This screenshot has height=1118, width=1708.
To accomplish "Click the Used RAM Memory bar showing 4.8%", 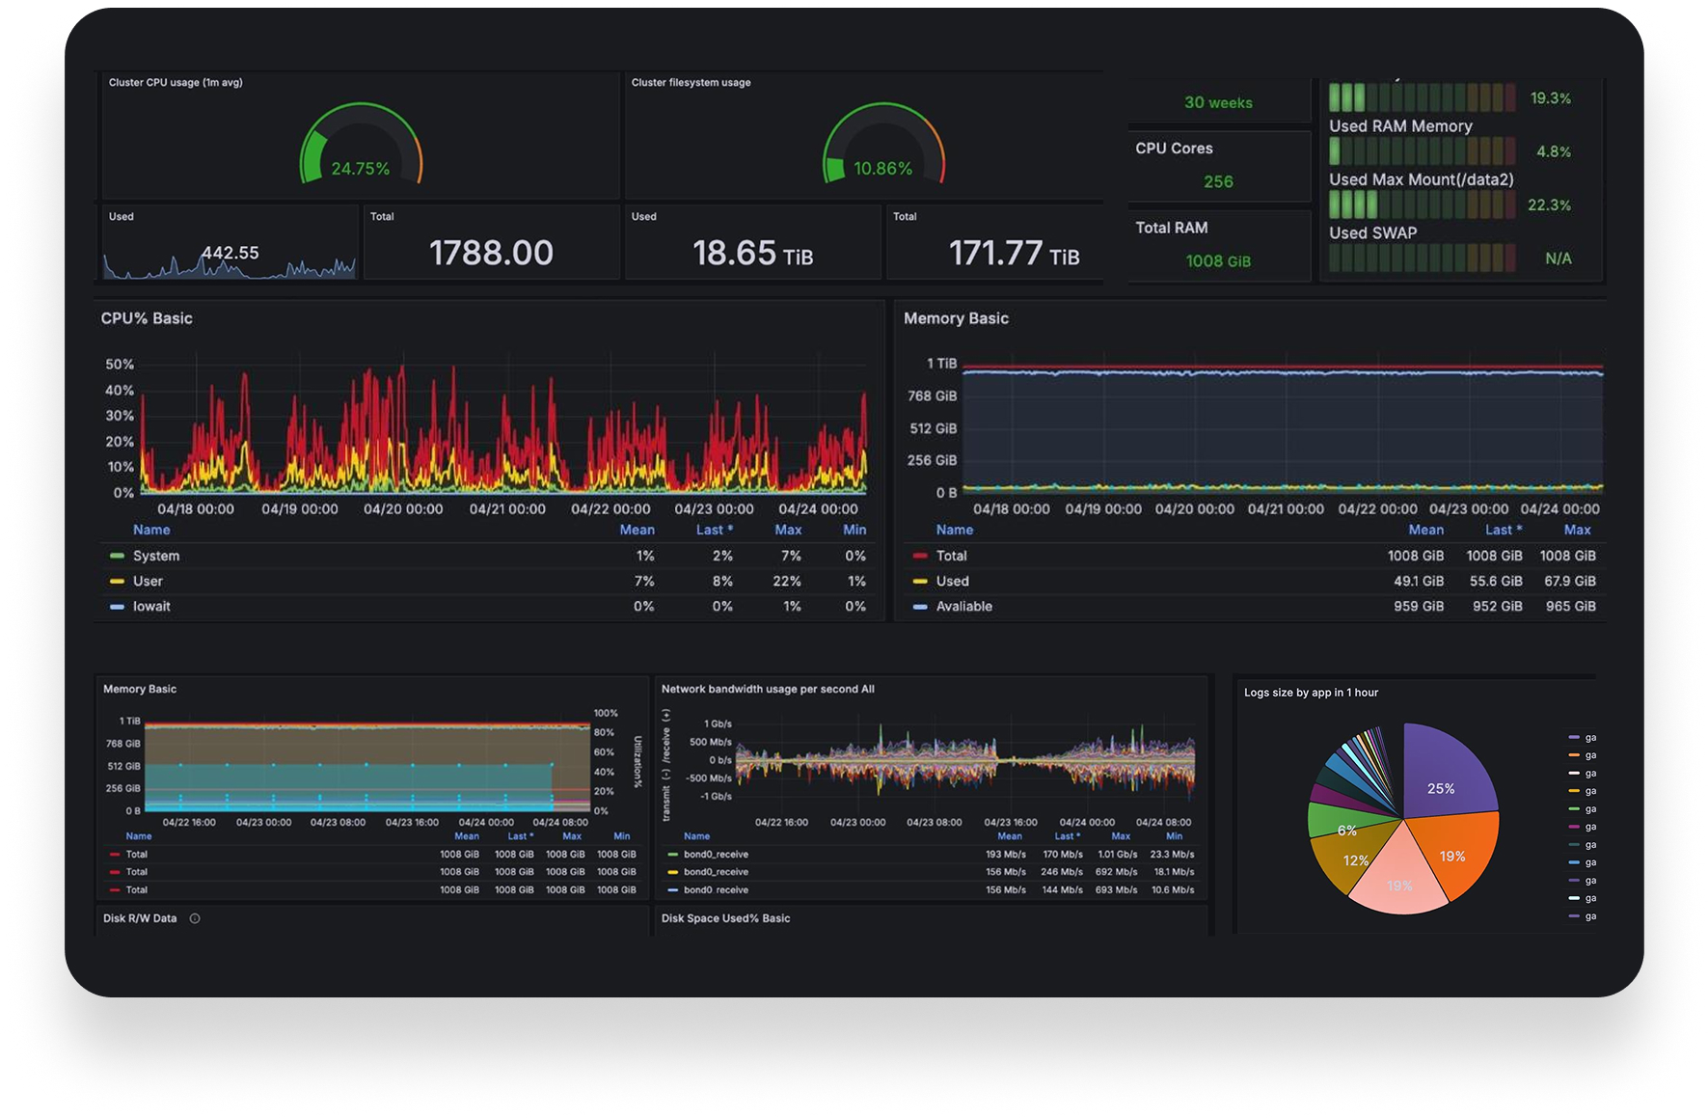I will [1422, 150].
